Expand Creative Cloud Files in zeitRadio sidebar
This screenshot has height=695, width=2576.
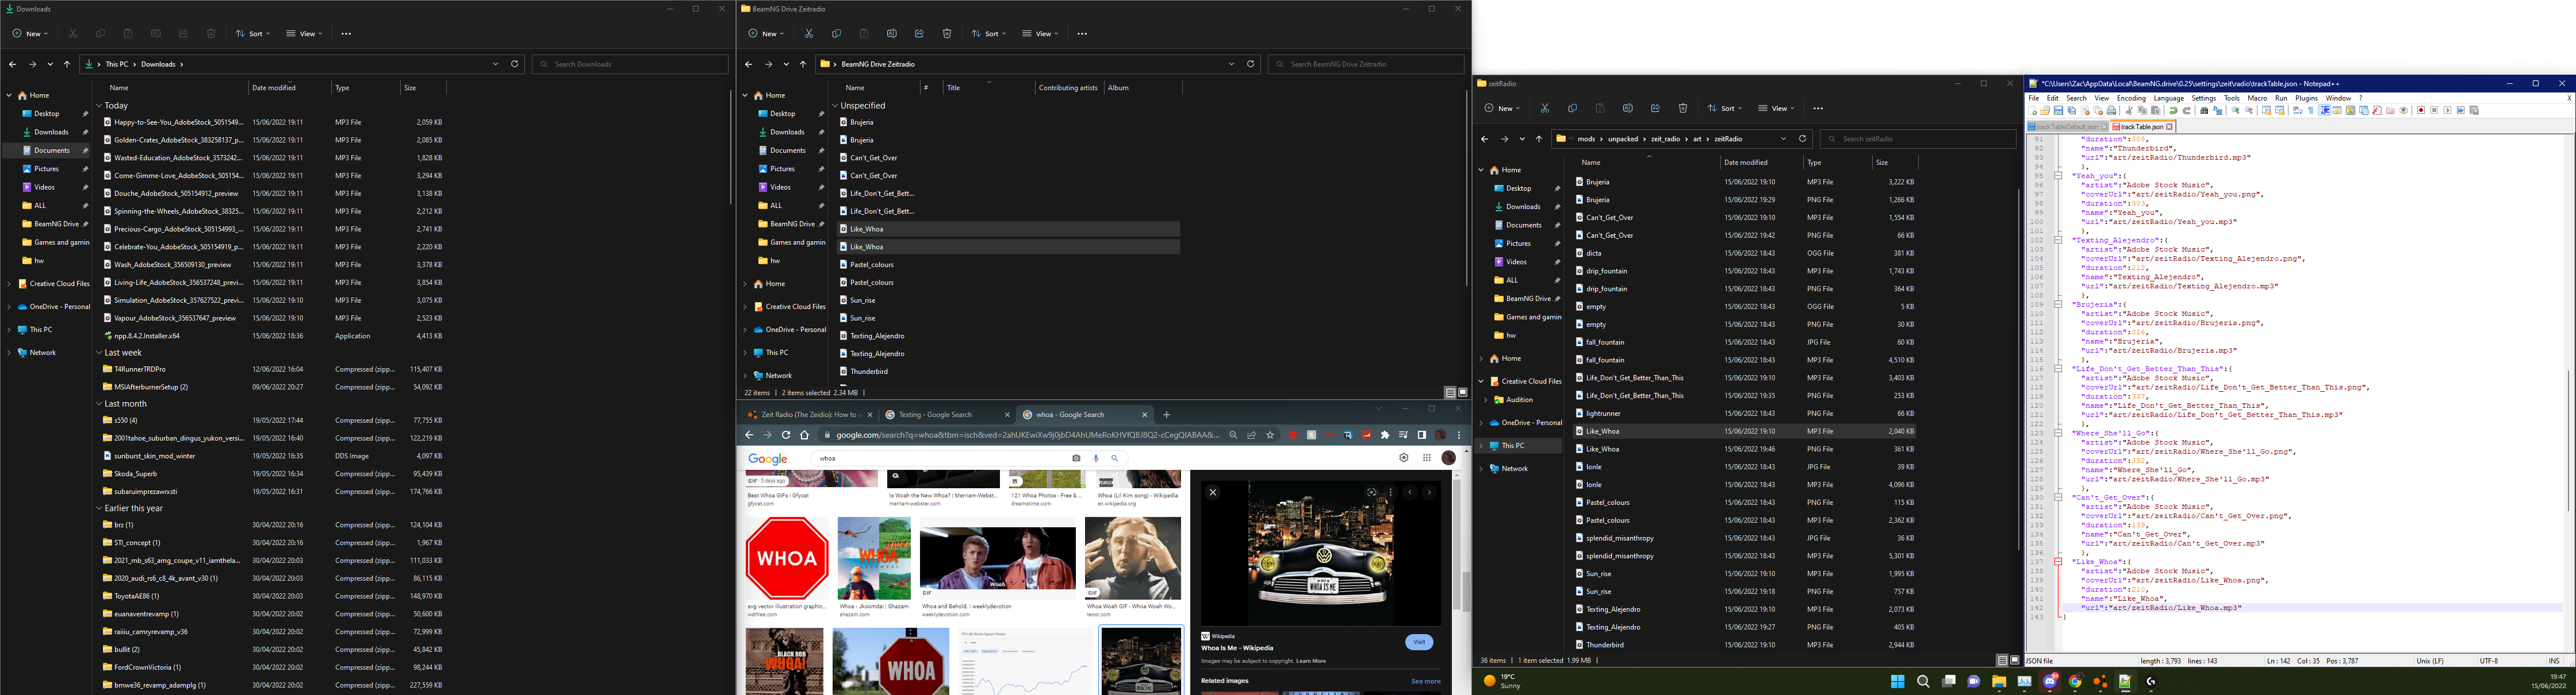pos(1481,381)
